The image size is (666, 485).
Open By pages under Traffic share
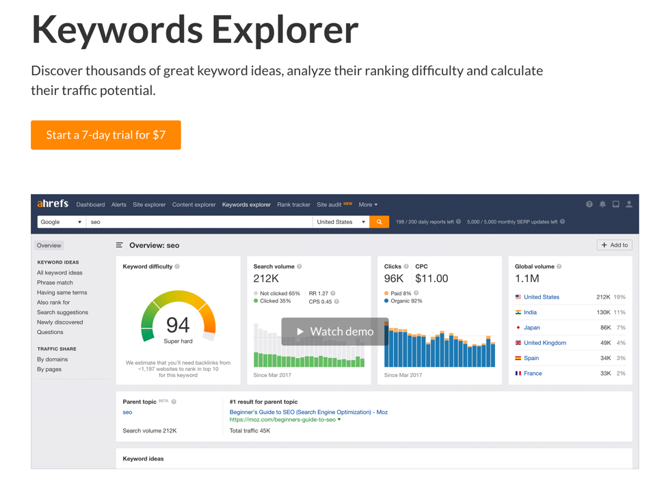pyautogui.click(x=49, y=369)
